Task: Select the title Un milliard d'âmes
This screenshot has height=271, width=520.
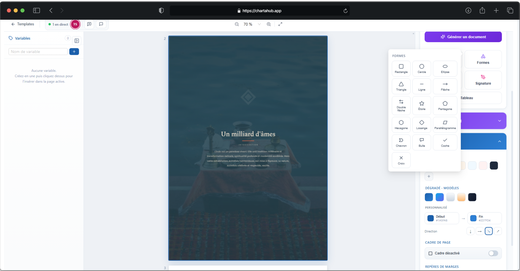Action: [x=248, y=134]
